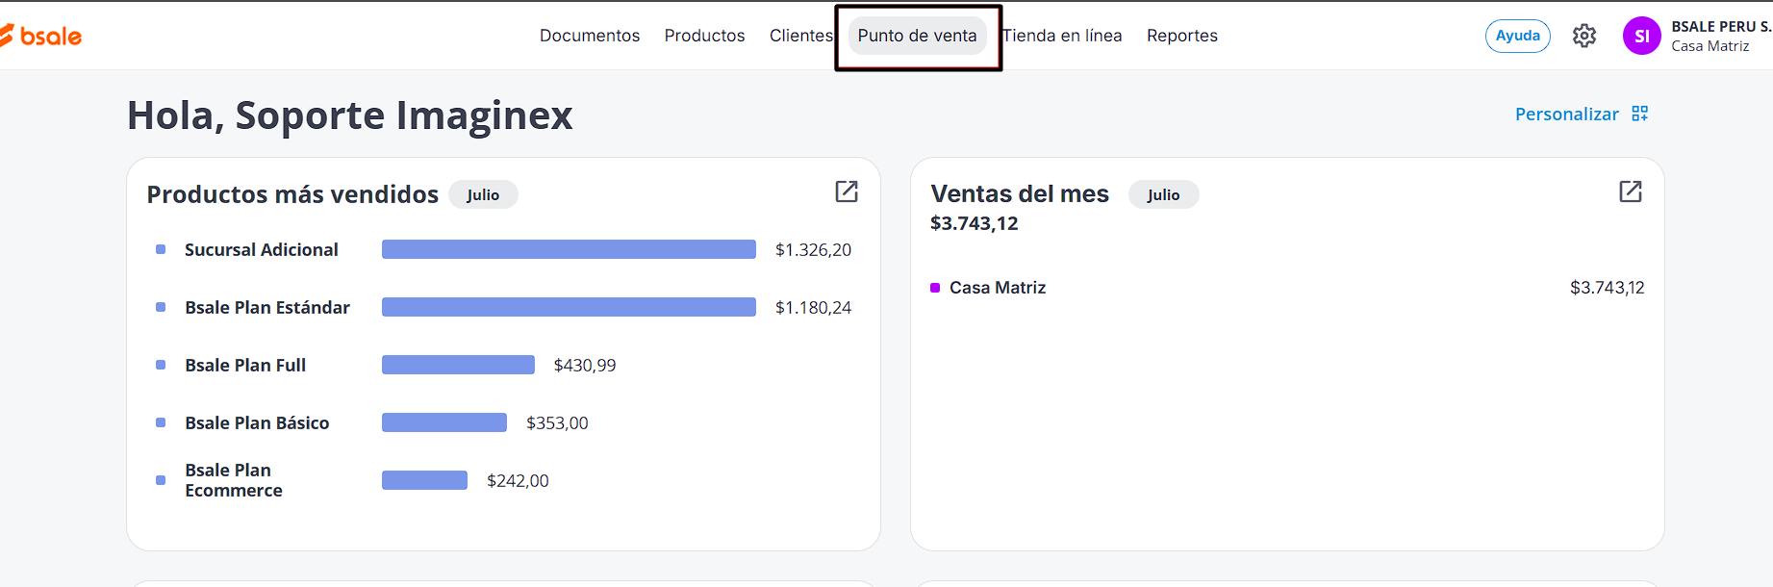
Task: Click the $430,99 amount
Action: [585, 365]
